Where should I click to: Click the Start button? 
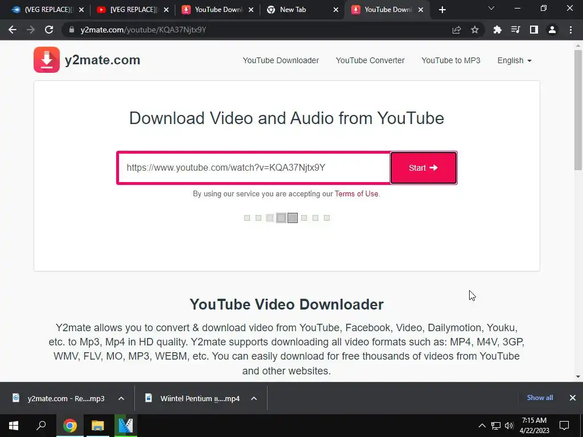424,168
